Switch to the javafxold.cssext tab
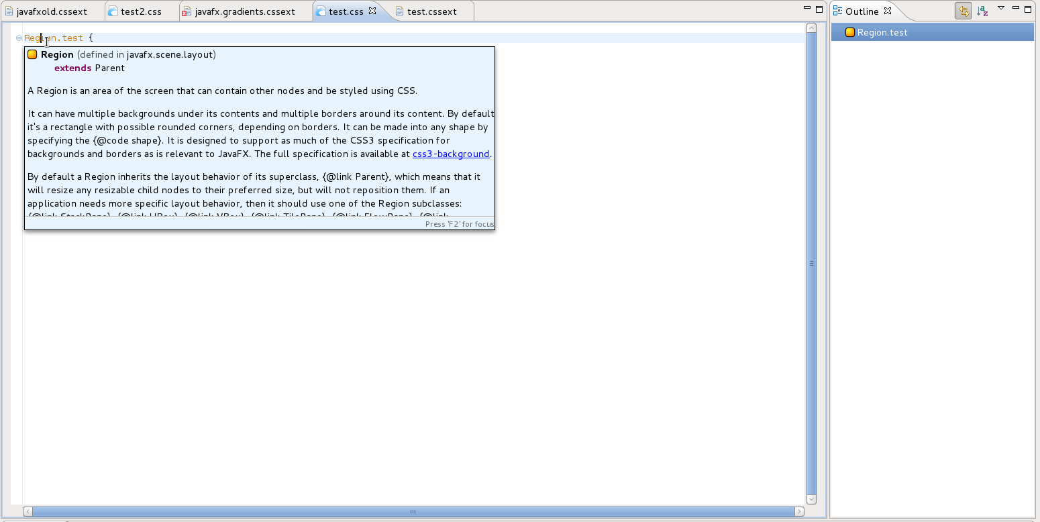Image resolution: width=1040 pixels, height=522 pixels. tap(52, 11)
